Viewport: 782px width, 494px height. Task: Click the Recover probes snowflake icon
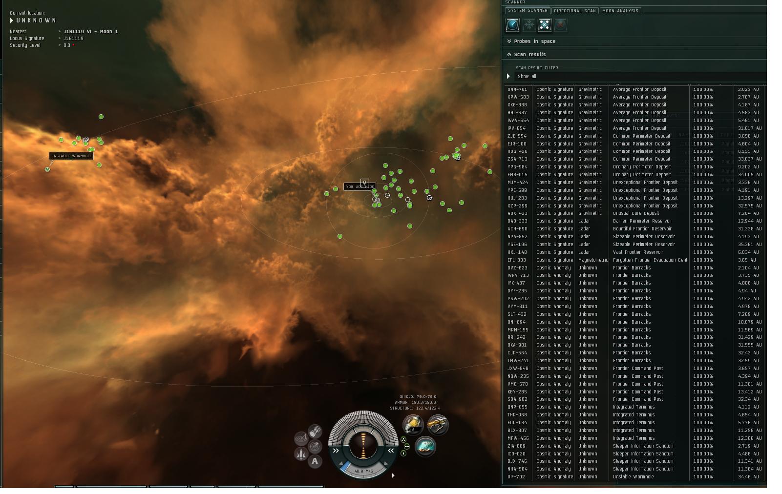pos(528,24)
